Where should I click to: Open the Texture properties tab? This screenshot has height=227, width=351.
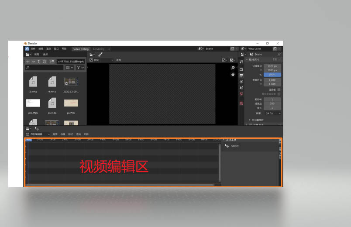point(241,103)
